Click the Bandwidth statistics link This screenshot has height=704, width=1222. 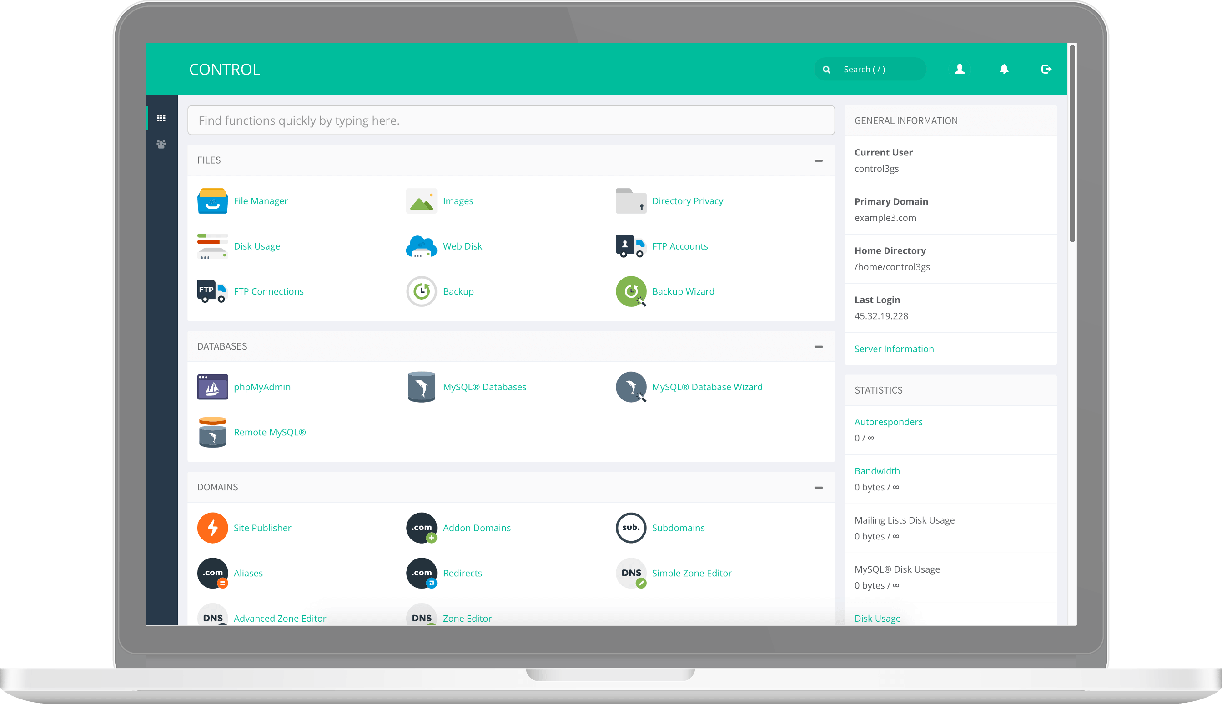pyautogui.click(x=877, y=471)
